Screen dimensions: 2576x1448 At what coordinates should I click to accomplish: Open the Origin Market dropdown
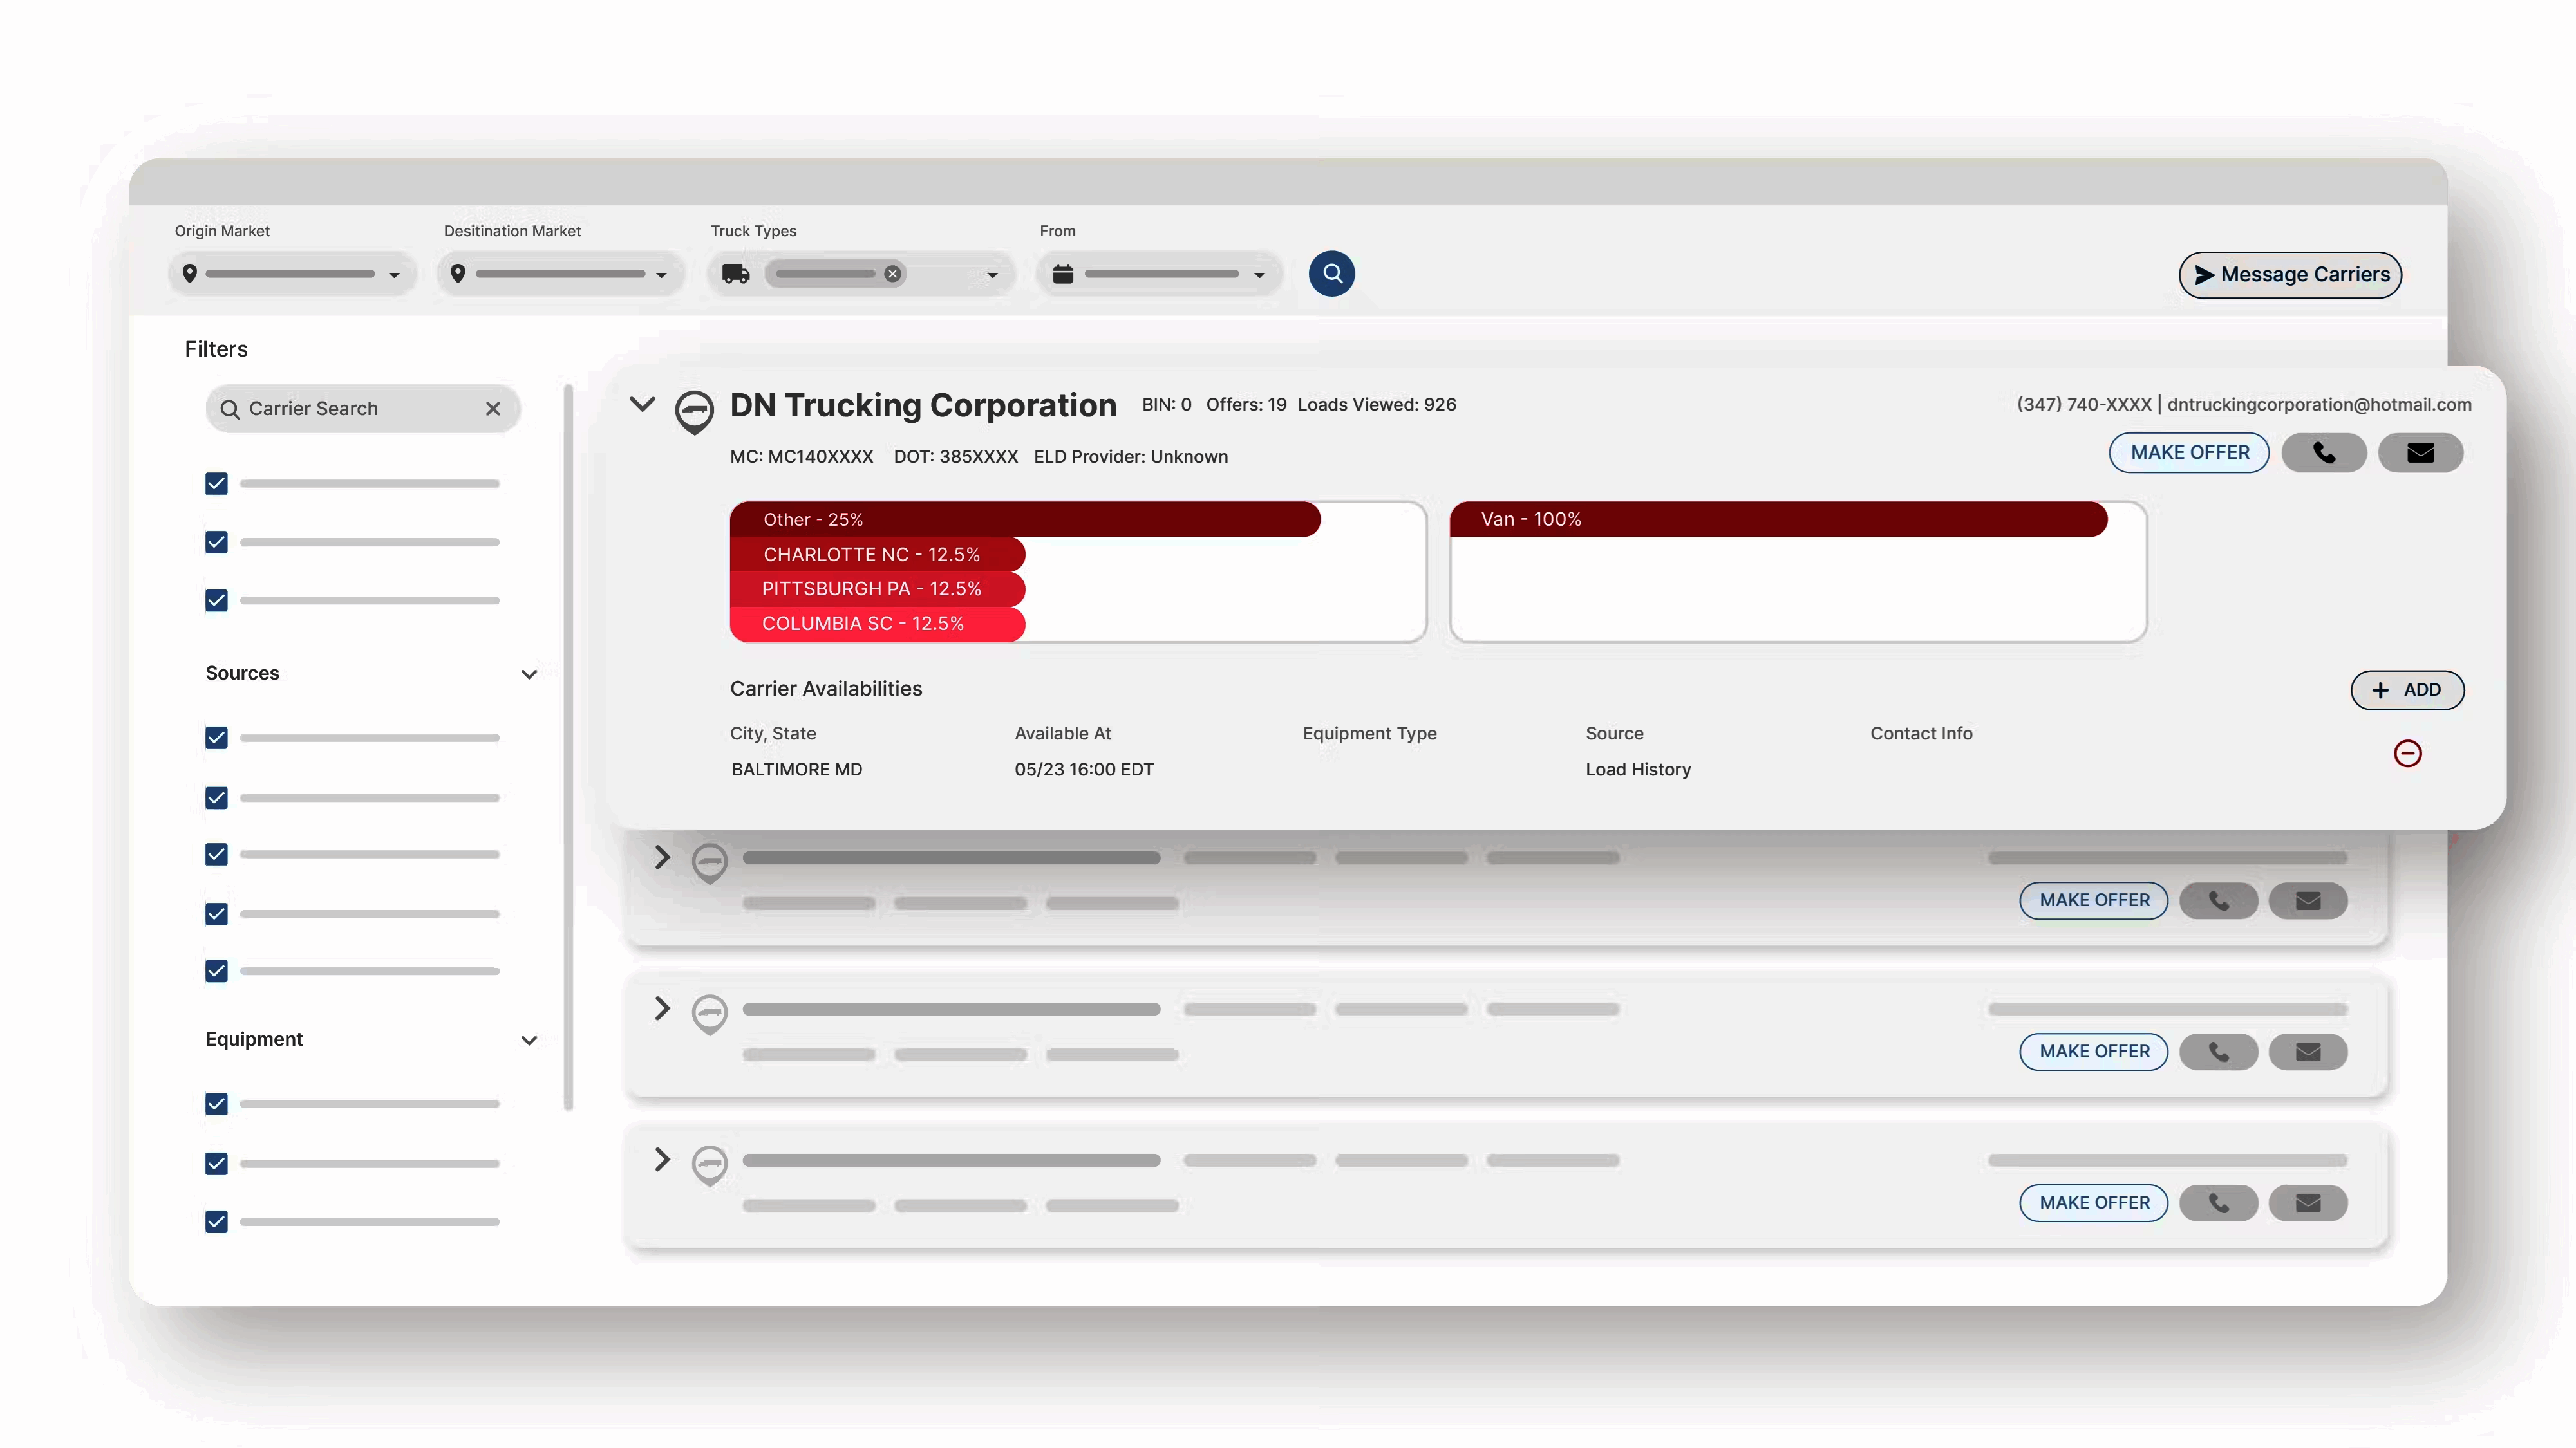(x=394, y=275)
